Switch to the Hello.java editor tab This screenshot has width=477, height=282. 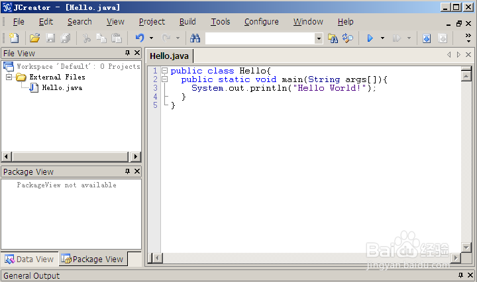click(169, 56)
